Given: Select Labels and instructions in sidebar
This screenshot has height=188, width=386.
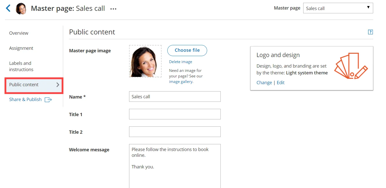Looking at the screenshot, I should [21, 66].
